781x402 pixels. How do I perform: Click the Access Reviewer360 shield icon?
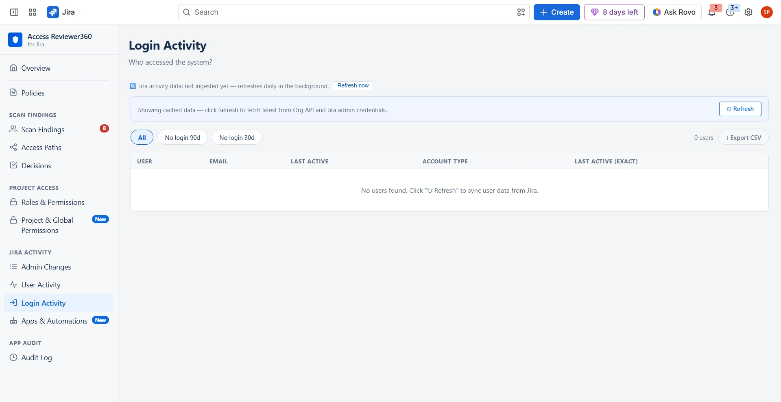click(x=15, y=40)
